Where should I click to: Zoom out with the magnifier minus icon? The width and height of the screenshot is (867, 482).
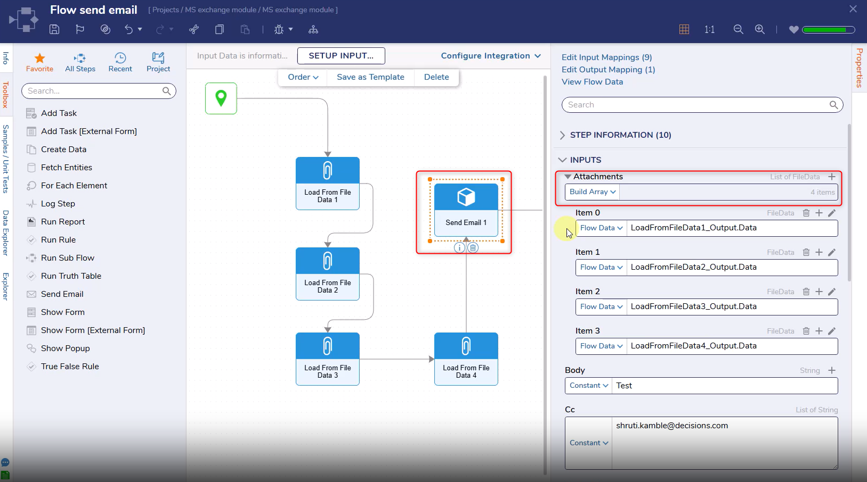tap(738, 29)
